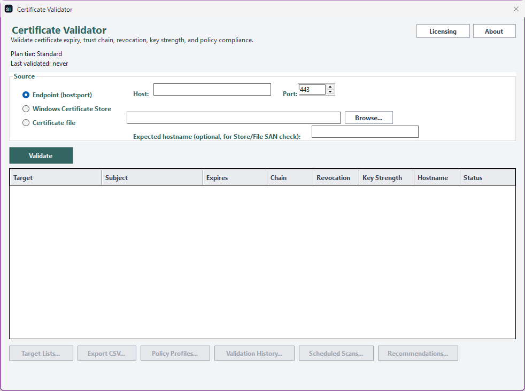Choose the Certificate file source option
Viewport: 525px width, 391px height.
click(49, 123)
